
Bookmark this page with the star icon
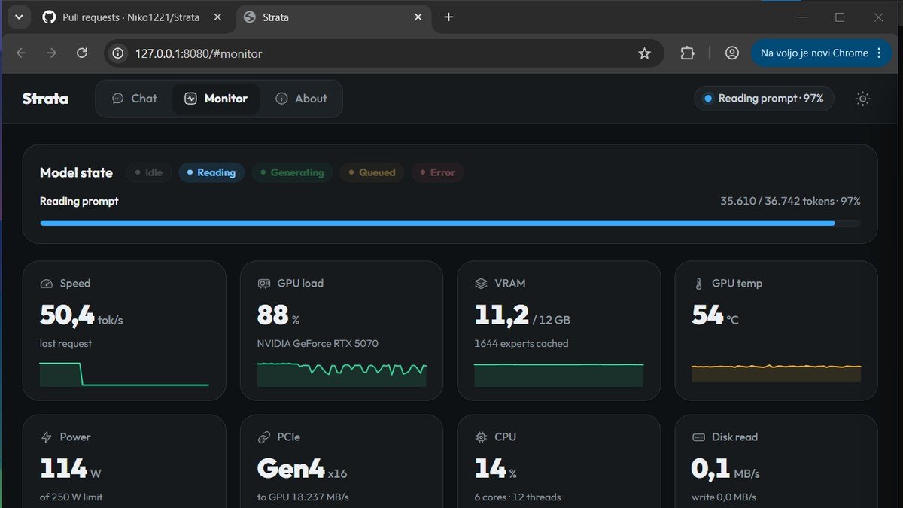[644, 53]
